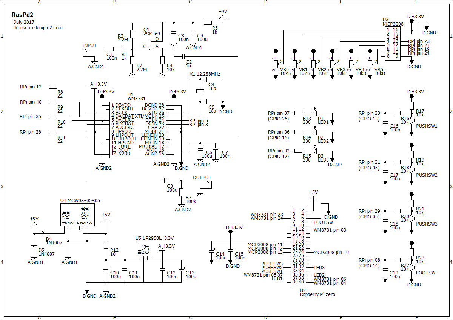The height and width of the screenshot is (320, 453).
Task: Click the '(GPIO 14)' label
Action: point(369,266)
